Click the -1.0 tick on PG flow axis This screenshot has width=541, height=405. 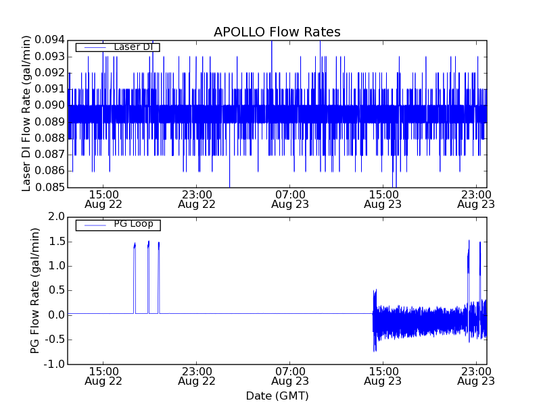(x=55, y=364)
